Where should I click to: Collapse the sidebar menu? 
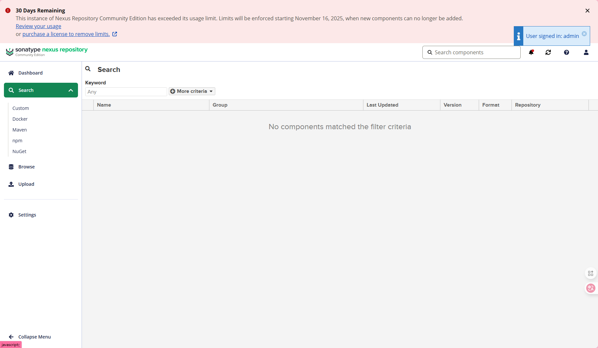coord(30,337)
